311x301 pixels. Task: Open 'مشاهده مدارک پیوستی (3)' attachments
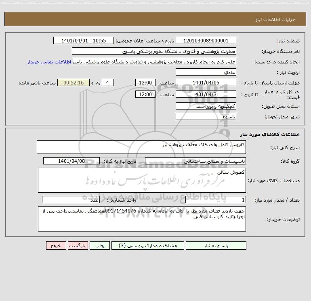click(x=148, y=245)
